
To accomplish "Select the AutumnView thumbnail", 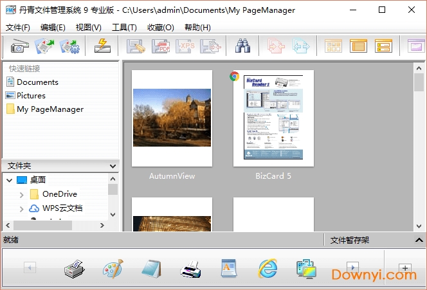I will pyautogui.click(x=172, y=118).
